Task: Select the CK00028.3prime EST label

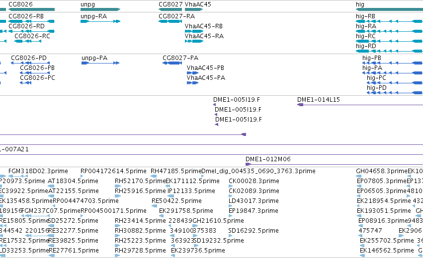Action: [x=254, y=181]
